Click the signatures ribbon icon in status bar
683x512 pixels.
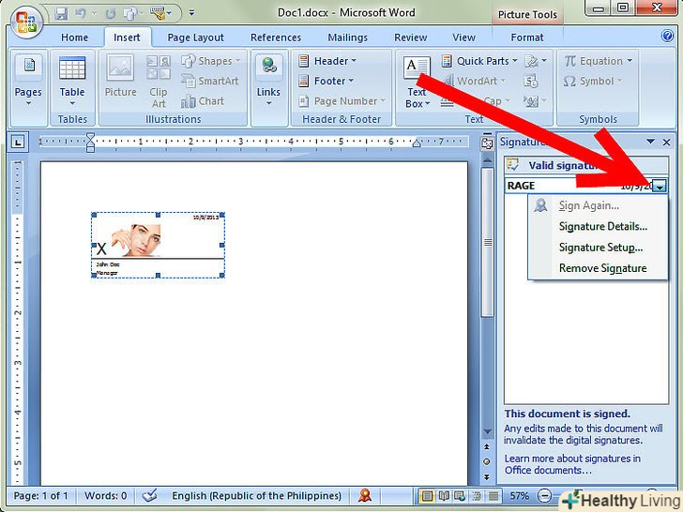tap(365, 495)
